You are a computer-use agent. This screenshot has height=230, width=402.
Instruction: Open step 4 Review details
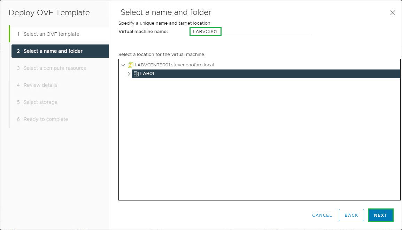click(x=40, y=85)
